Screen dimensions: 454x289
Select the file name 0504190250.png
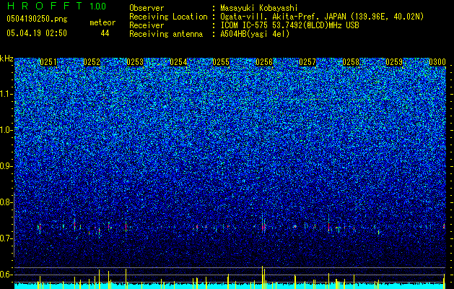[37, 19]
